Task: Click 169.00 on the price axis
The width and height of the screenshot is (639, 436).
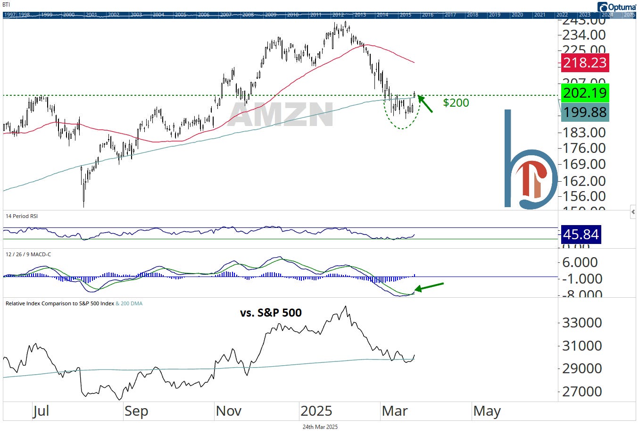Action: (x=584, y=164)
